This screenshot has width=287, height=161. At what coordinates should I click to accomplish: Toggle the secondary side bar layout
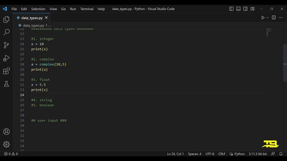(x=245, y=9)
